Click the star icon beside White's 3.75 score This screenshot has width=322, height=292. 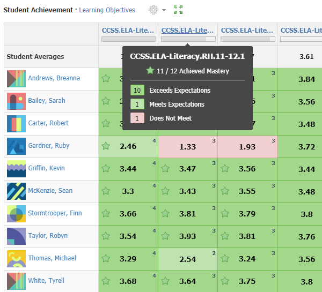click(225, 281)
